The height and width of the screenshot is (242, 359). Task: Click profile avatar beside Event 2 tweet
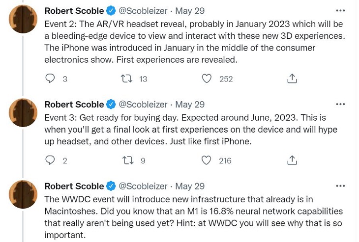23,20
